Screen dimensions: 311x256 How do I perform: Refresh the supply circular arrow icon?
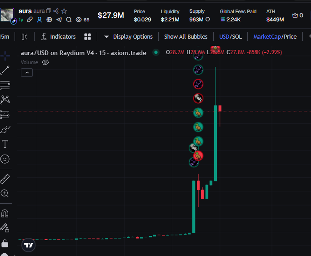tap(208, 19)
